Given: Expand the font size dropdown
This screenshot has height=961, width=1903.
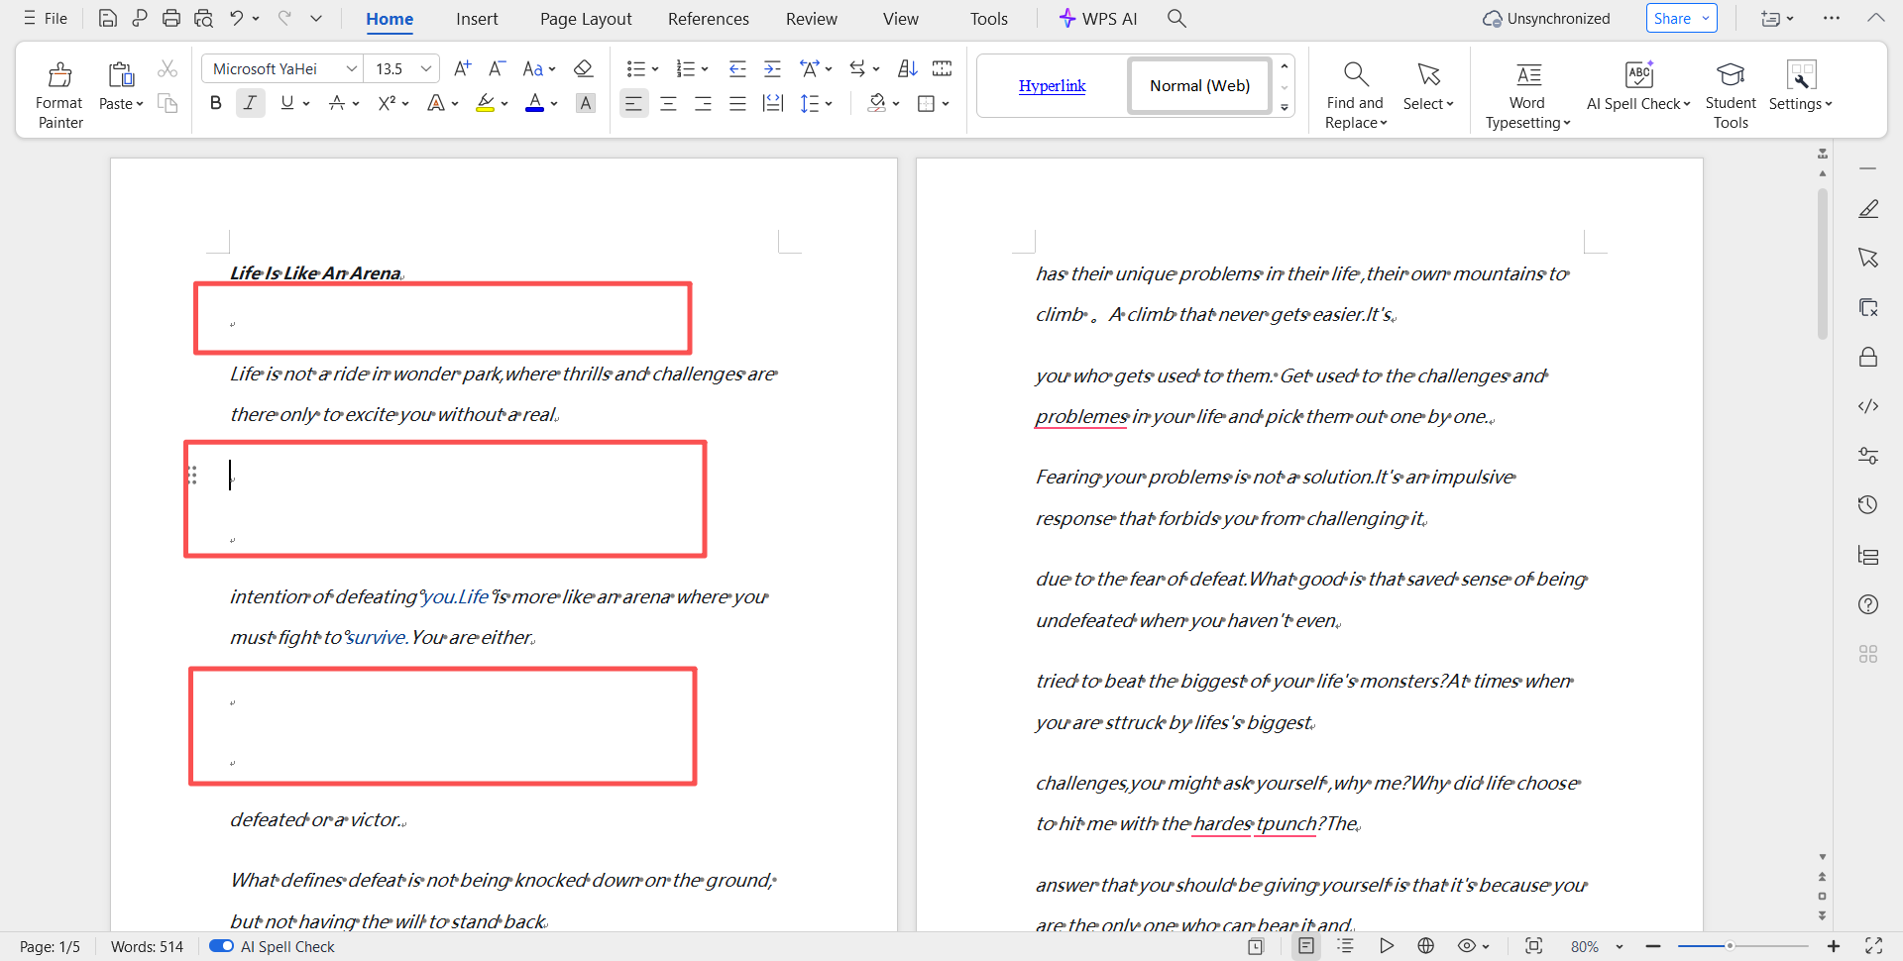Looking at the screenshot, I should [x=426, y=68].
